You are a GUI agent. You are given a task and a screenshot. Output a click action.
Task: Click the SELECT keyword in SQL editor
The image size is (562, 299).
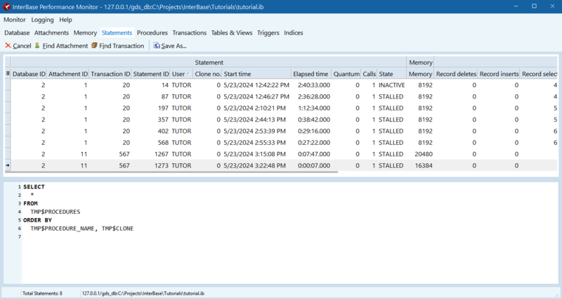[x=34, y=186]
